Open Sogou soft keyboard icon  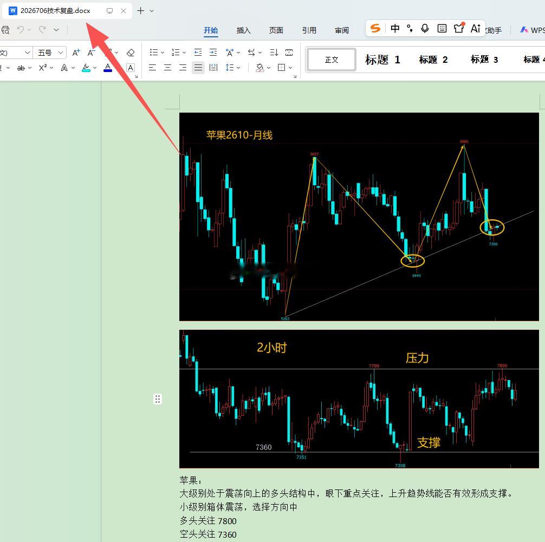click(442, 28)
